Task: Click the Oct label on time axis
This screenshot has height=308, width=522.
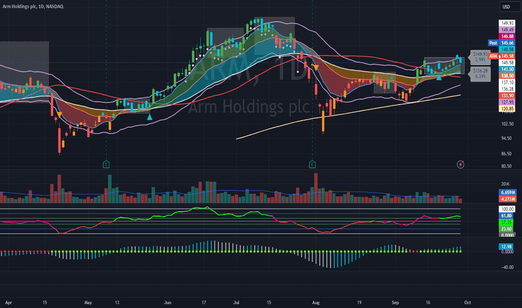Action: (x=468, y=302)
